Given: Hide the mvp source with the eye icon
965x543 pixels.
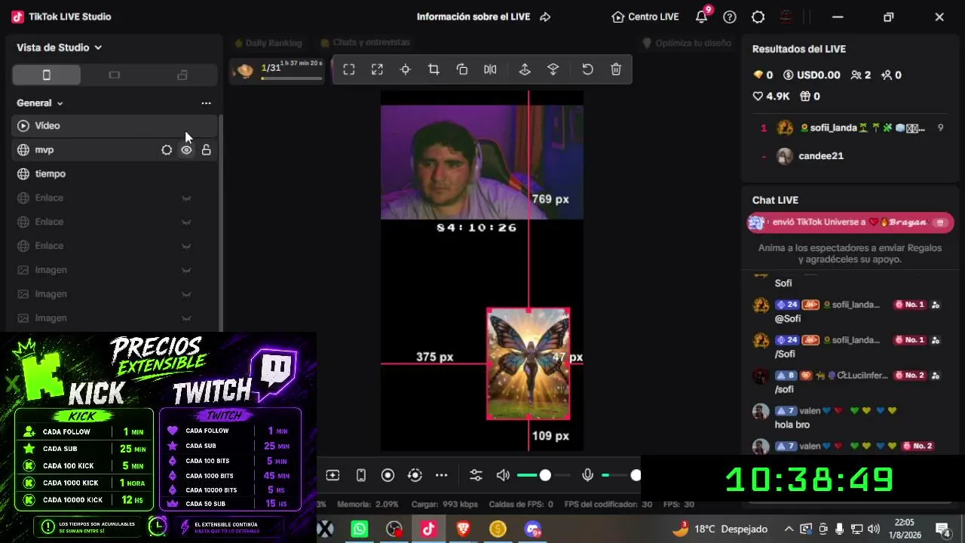Looking at the screenshot, I should click(x=186, y=150).
